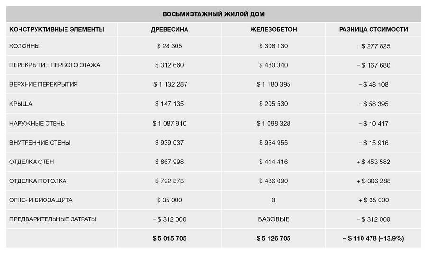Click the "0" cell in the fire protection row
Image resolution: width=427 pixels, height=254 pixels.
(273, 200)
